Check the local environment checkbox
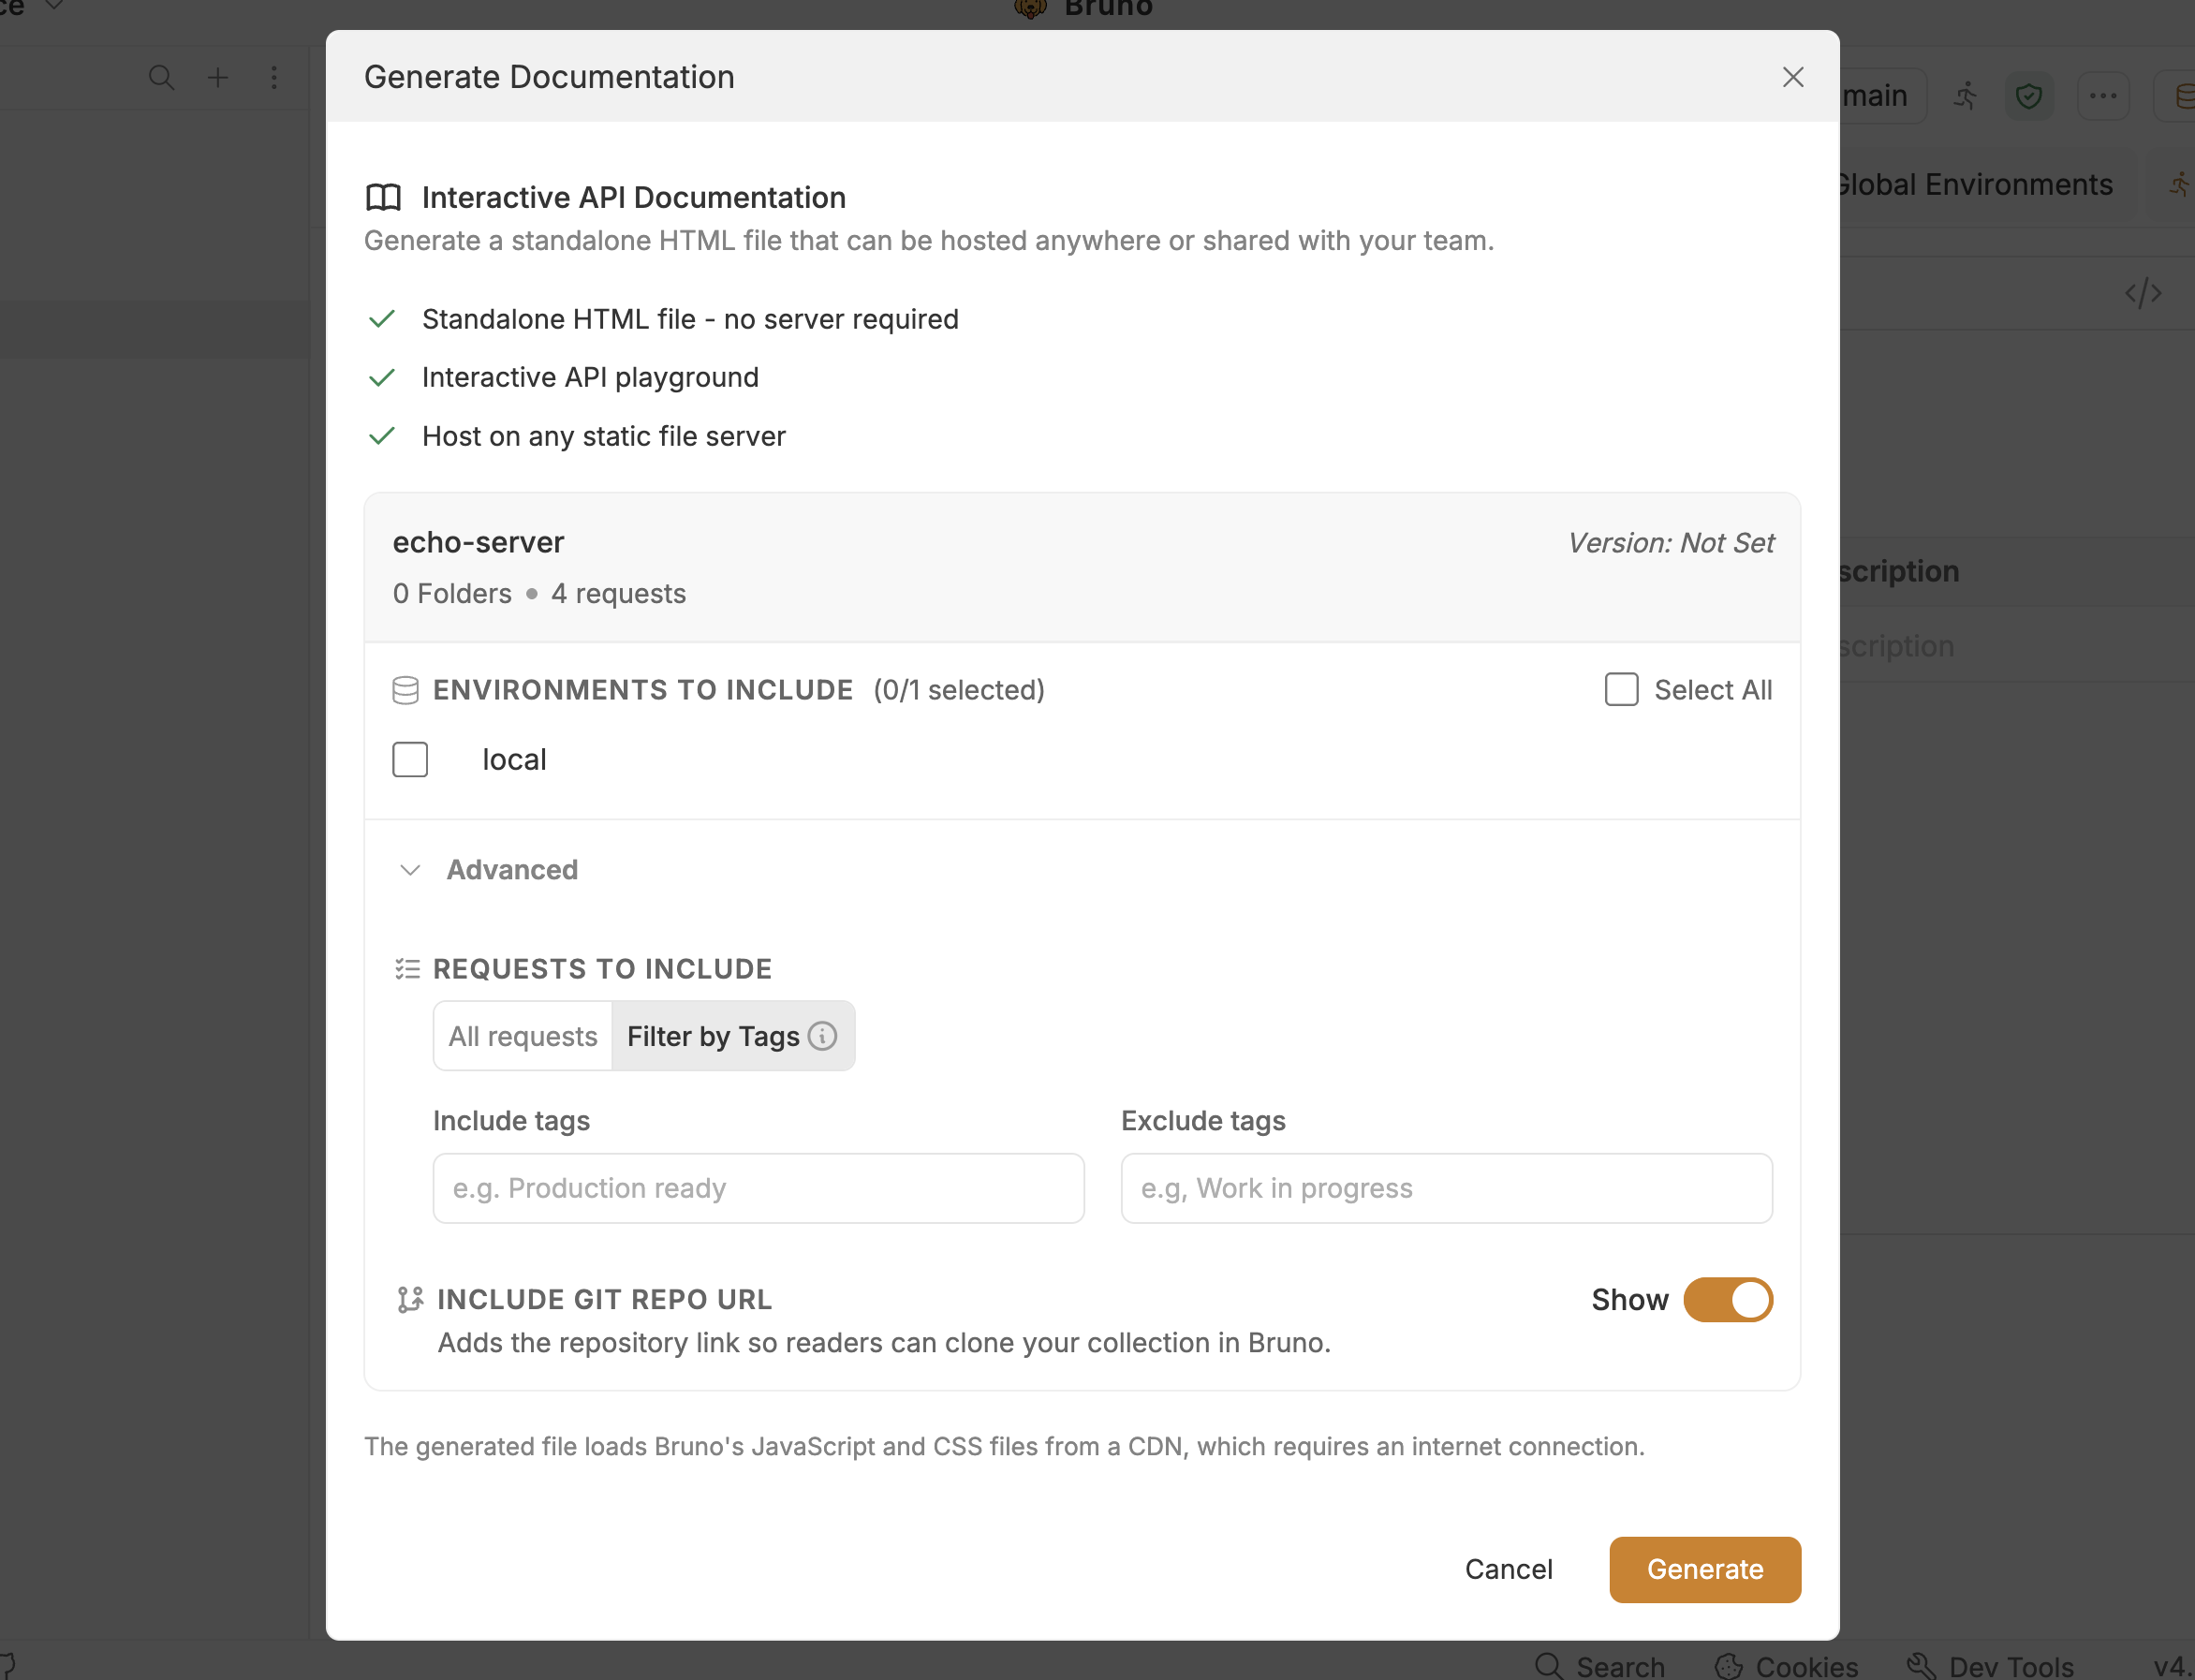This screenshot has height=1680, width=2195. tap(410, 759)
